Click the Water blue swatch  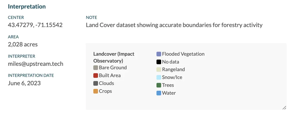tap(159, 93)
